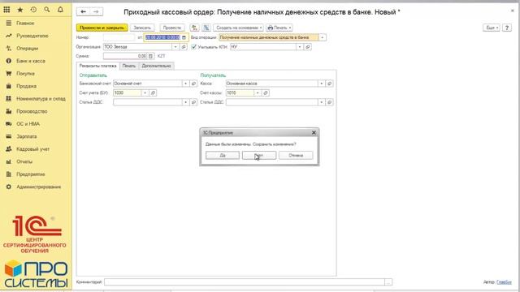
Task: Open the sections menu grid icon
Action: pyautogui.click(x=6, y=10)
